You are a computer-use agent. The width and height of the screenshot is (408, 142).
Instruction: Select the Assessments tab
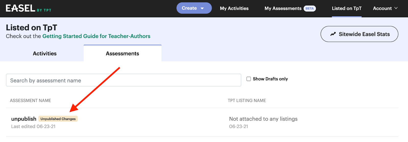coord(122,54)
